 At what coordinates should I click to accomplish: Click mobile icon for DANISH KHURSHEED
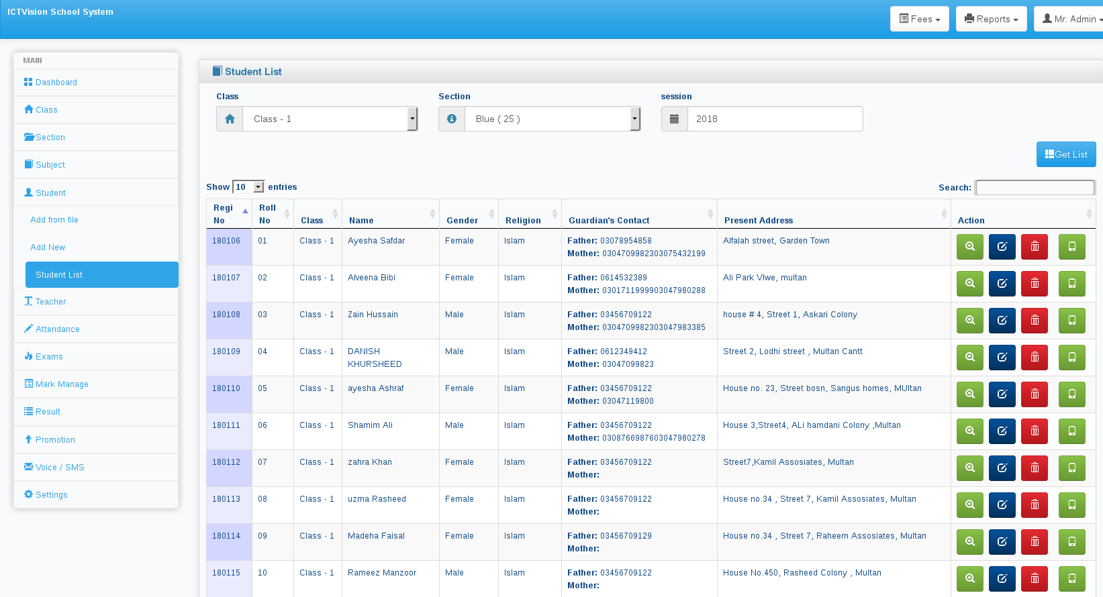[1072, 358]
